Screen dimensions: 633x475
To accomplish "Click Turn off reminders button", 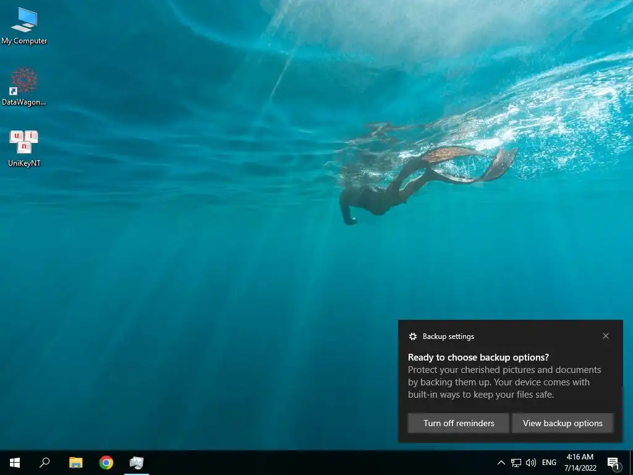I will (x=458, y=423).
